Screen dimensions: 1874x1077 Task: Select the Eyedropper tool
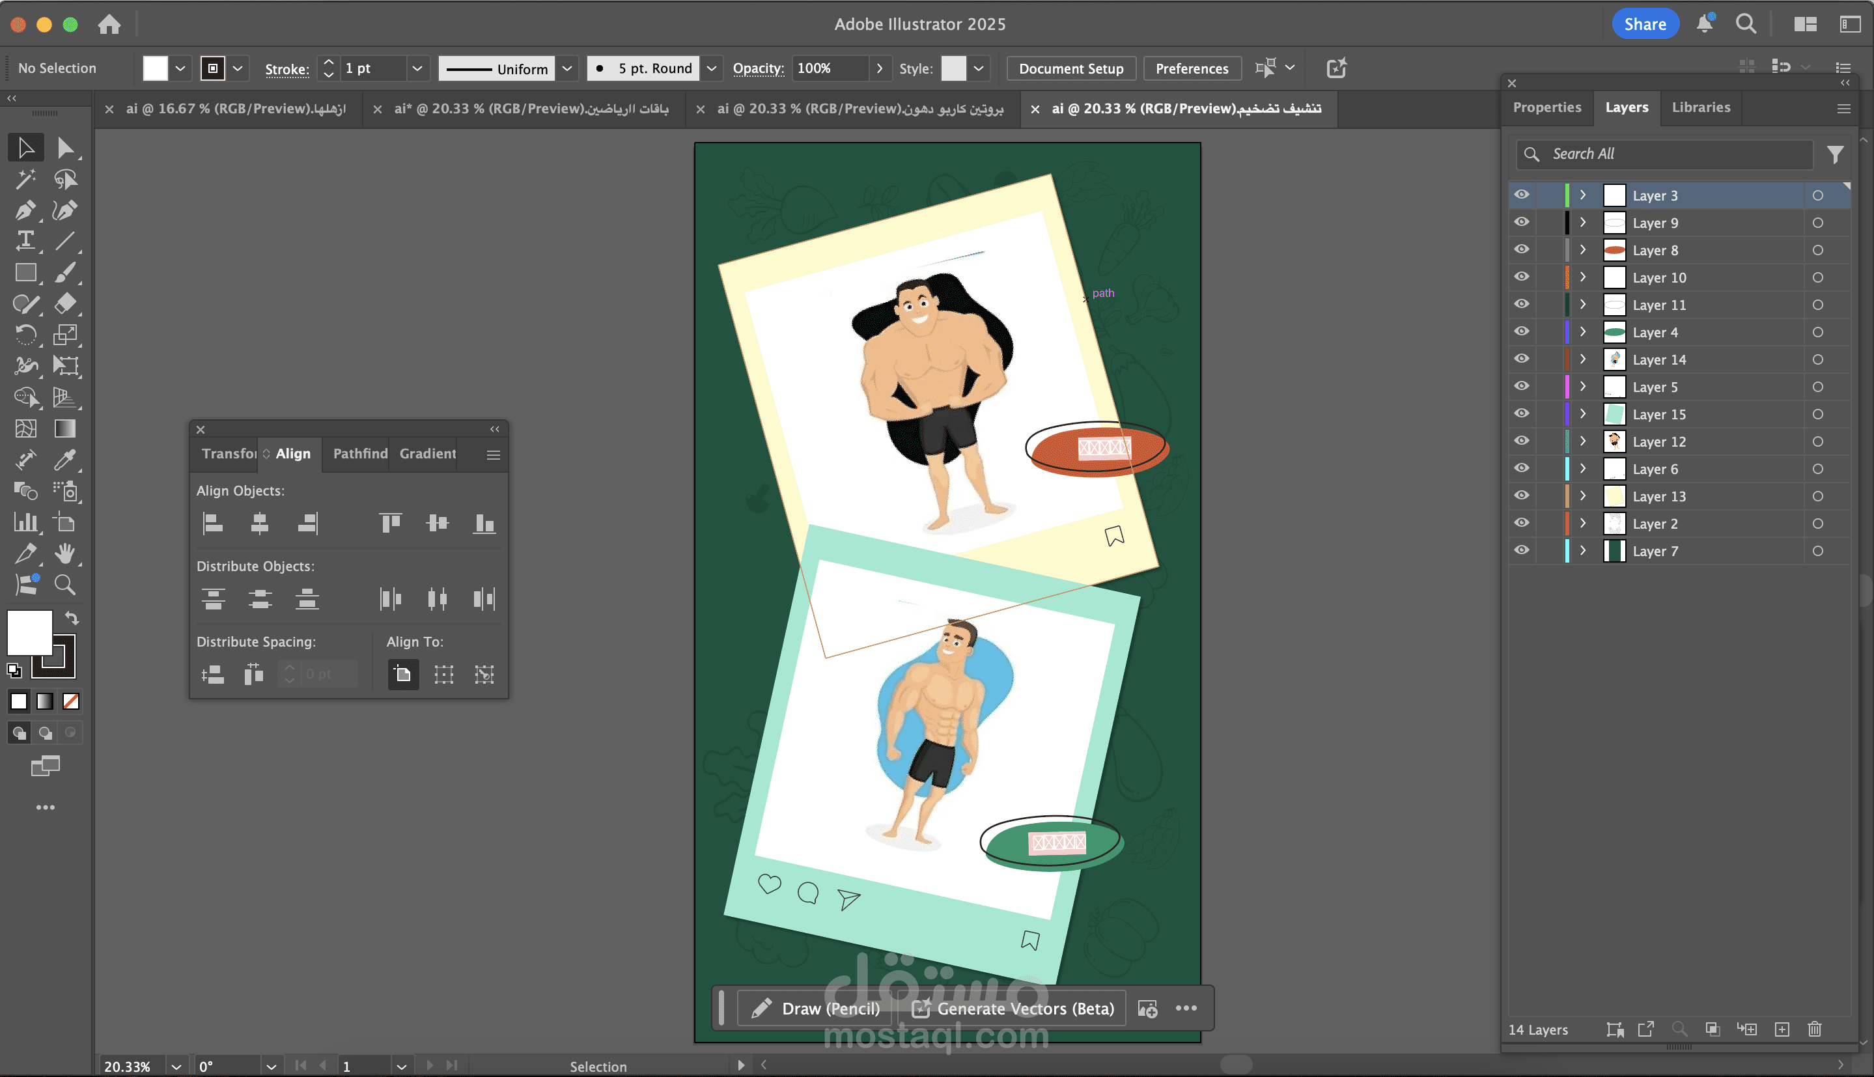pyautogui.click(x=64, y=460)
